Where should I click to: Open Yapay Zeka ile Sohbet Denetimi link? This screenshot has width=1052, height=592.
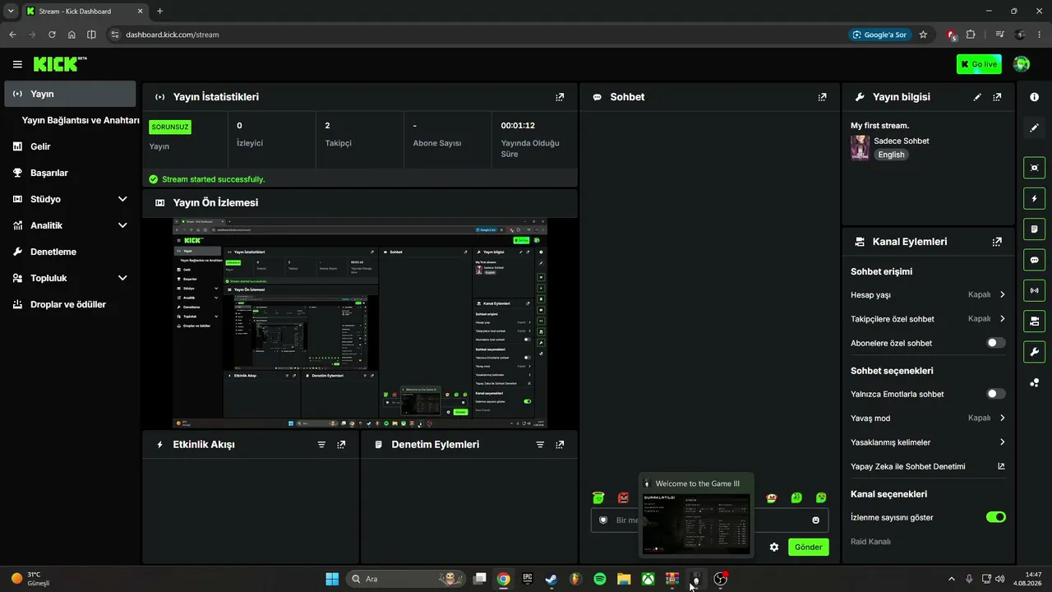click(x=928, y=466)
